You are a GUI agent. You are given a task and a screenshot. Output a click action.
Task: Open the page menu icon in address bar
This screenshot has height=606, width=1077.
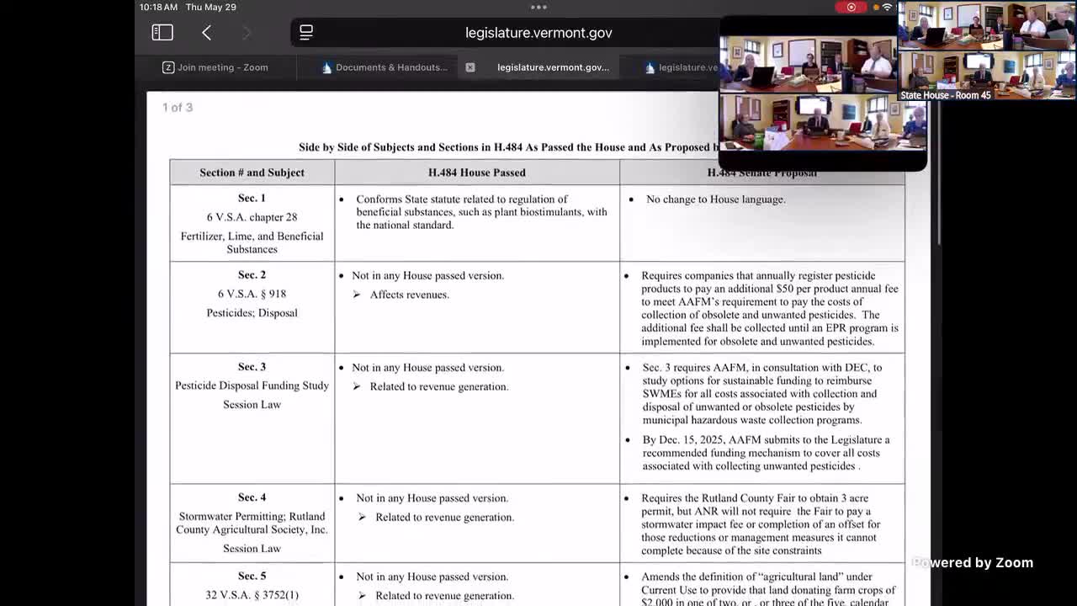tap(306, 33)
